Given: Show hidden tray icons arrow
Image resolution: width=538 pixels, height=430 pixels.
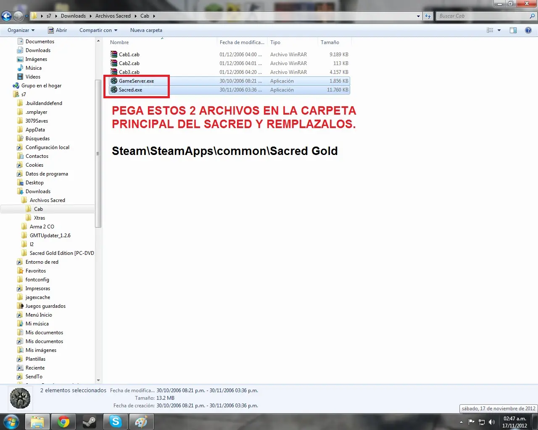Looking at the screenshot, I should (x=462, y=422).
